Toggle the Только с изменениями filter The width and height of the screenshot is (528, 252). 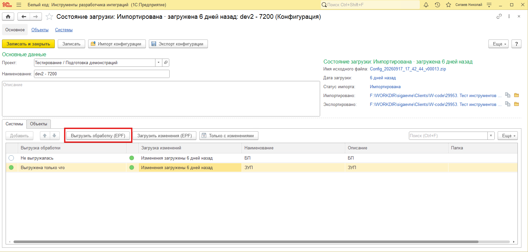(x=229, y=136)
